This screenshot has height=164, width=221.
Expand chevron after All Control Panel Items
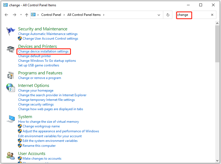(x=104, y=15)
